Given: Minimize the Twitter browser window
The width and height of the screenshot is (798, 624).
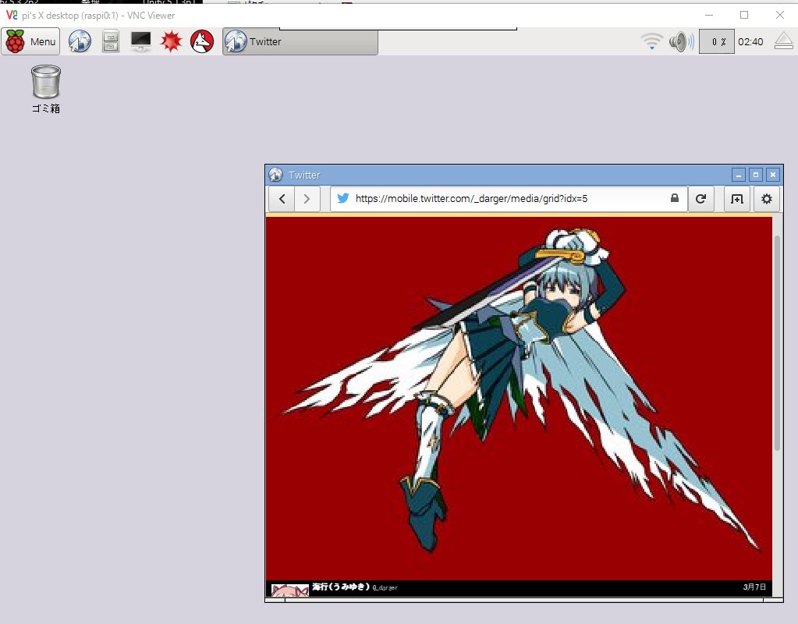Looking at the screenshot, I should (739, 175).
